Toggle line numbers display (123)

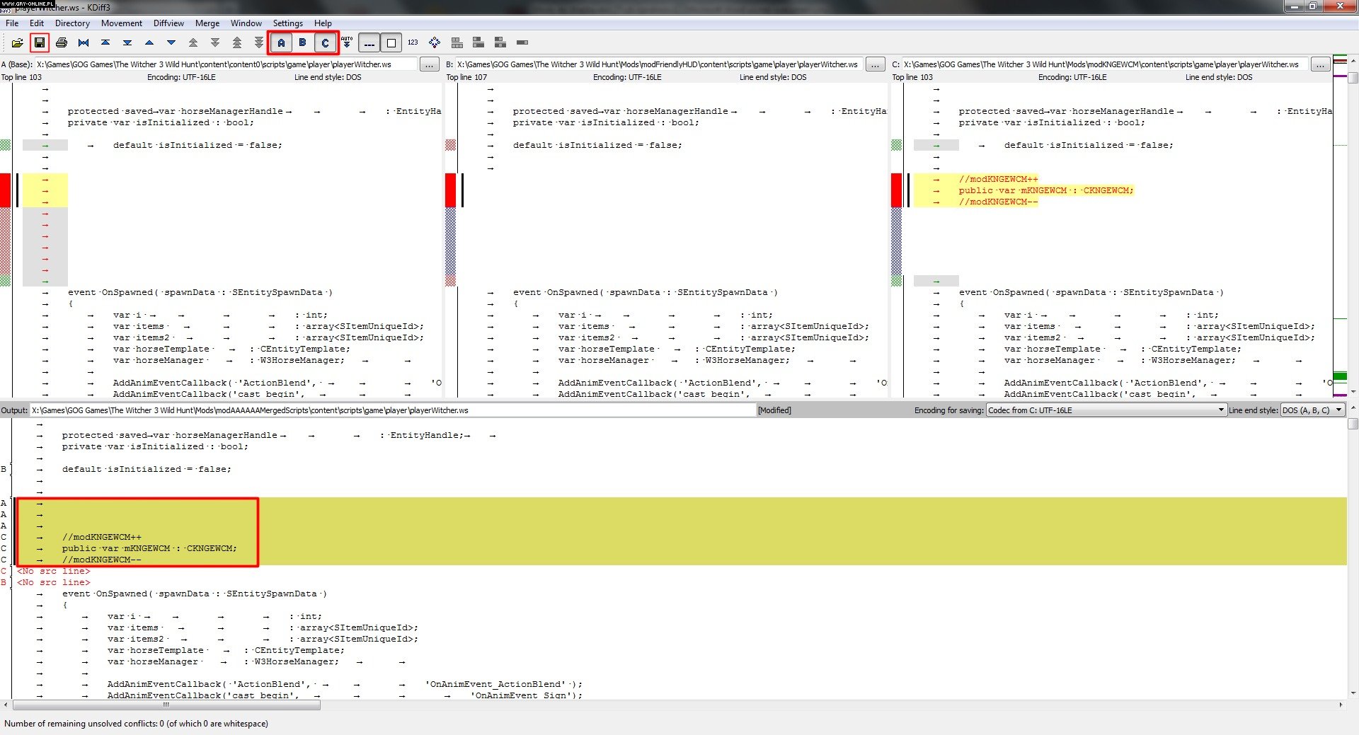[413, 43]
